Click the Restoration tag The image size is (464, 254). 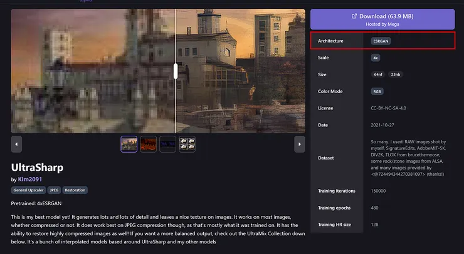click(75, 190)
